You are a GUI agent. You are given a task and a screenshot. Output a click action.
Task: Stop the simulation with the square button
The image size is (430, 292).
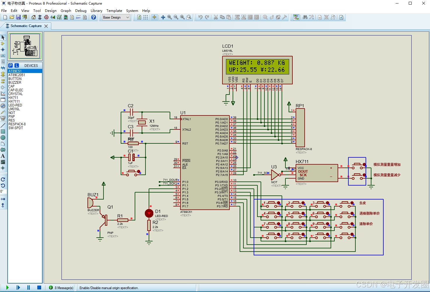pos(39,288)
